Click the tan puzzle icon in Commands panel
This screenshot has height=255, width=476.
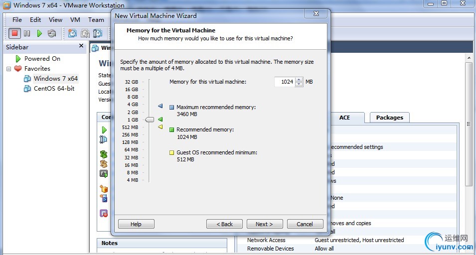(104, 164)
